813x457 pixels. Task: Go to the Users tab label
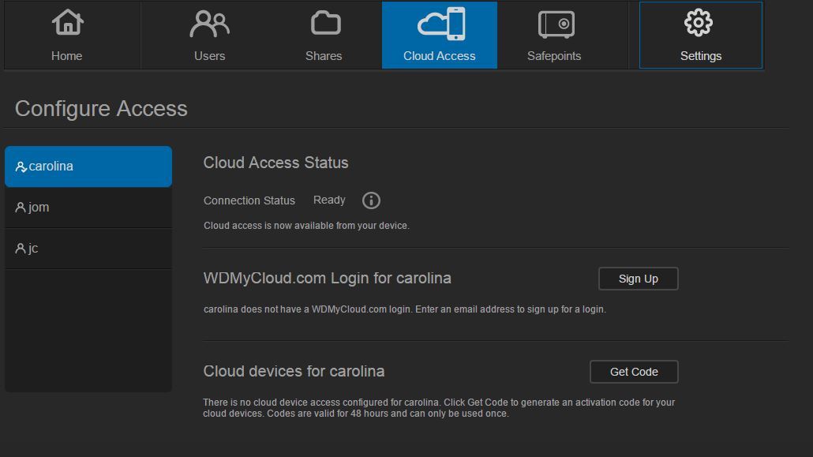(209, 56)
